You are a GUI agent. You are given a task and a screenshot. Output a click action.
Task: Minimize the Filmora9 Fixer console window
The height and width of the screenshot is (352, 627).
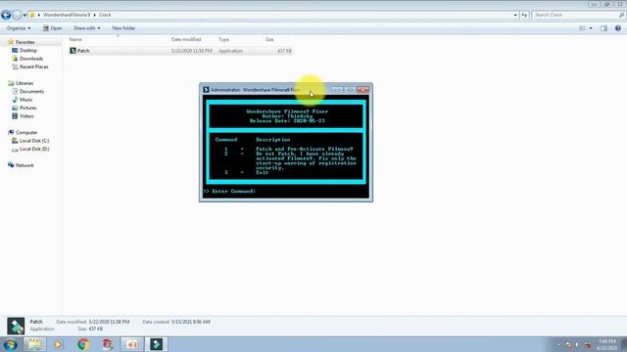(x=337, y=90)
